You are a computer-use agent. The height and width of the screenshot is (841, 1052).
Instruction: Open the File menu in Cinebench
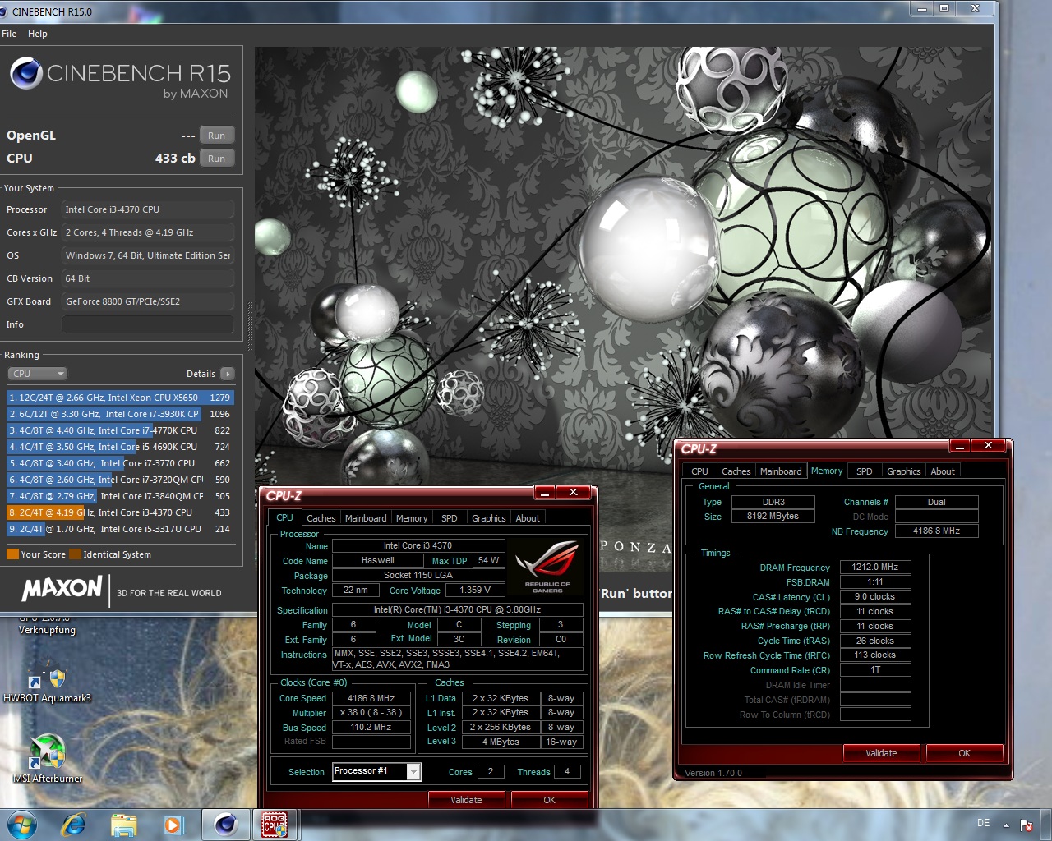[x=9, y=34]
